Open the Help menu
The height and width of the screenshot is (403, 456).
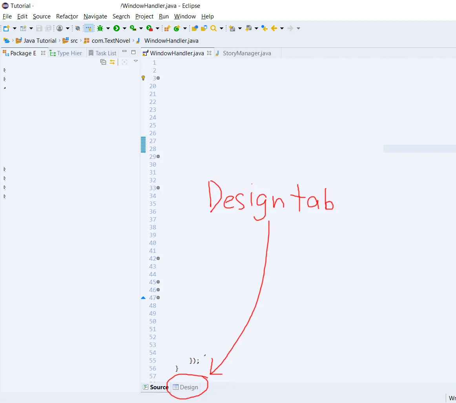[207, 16]
